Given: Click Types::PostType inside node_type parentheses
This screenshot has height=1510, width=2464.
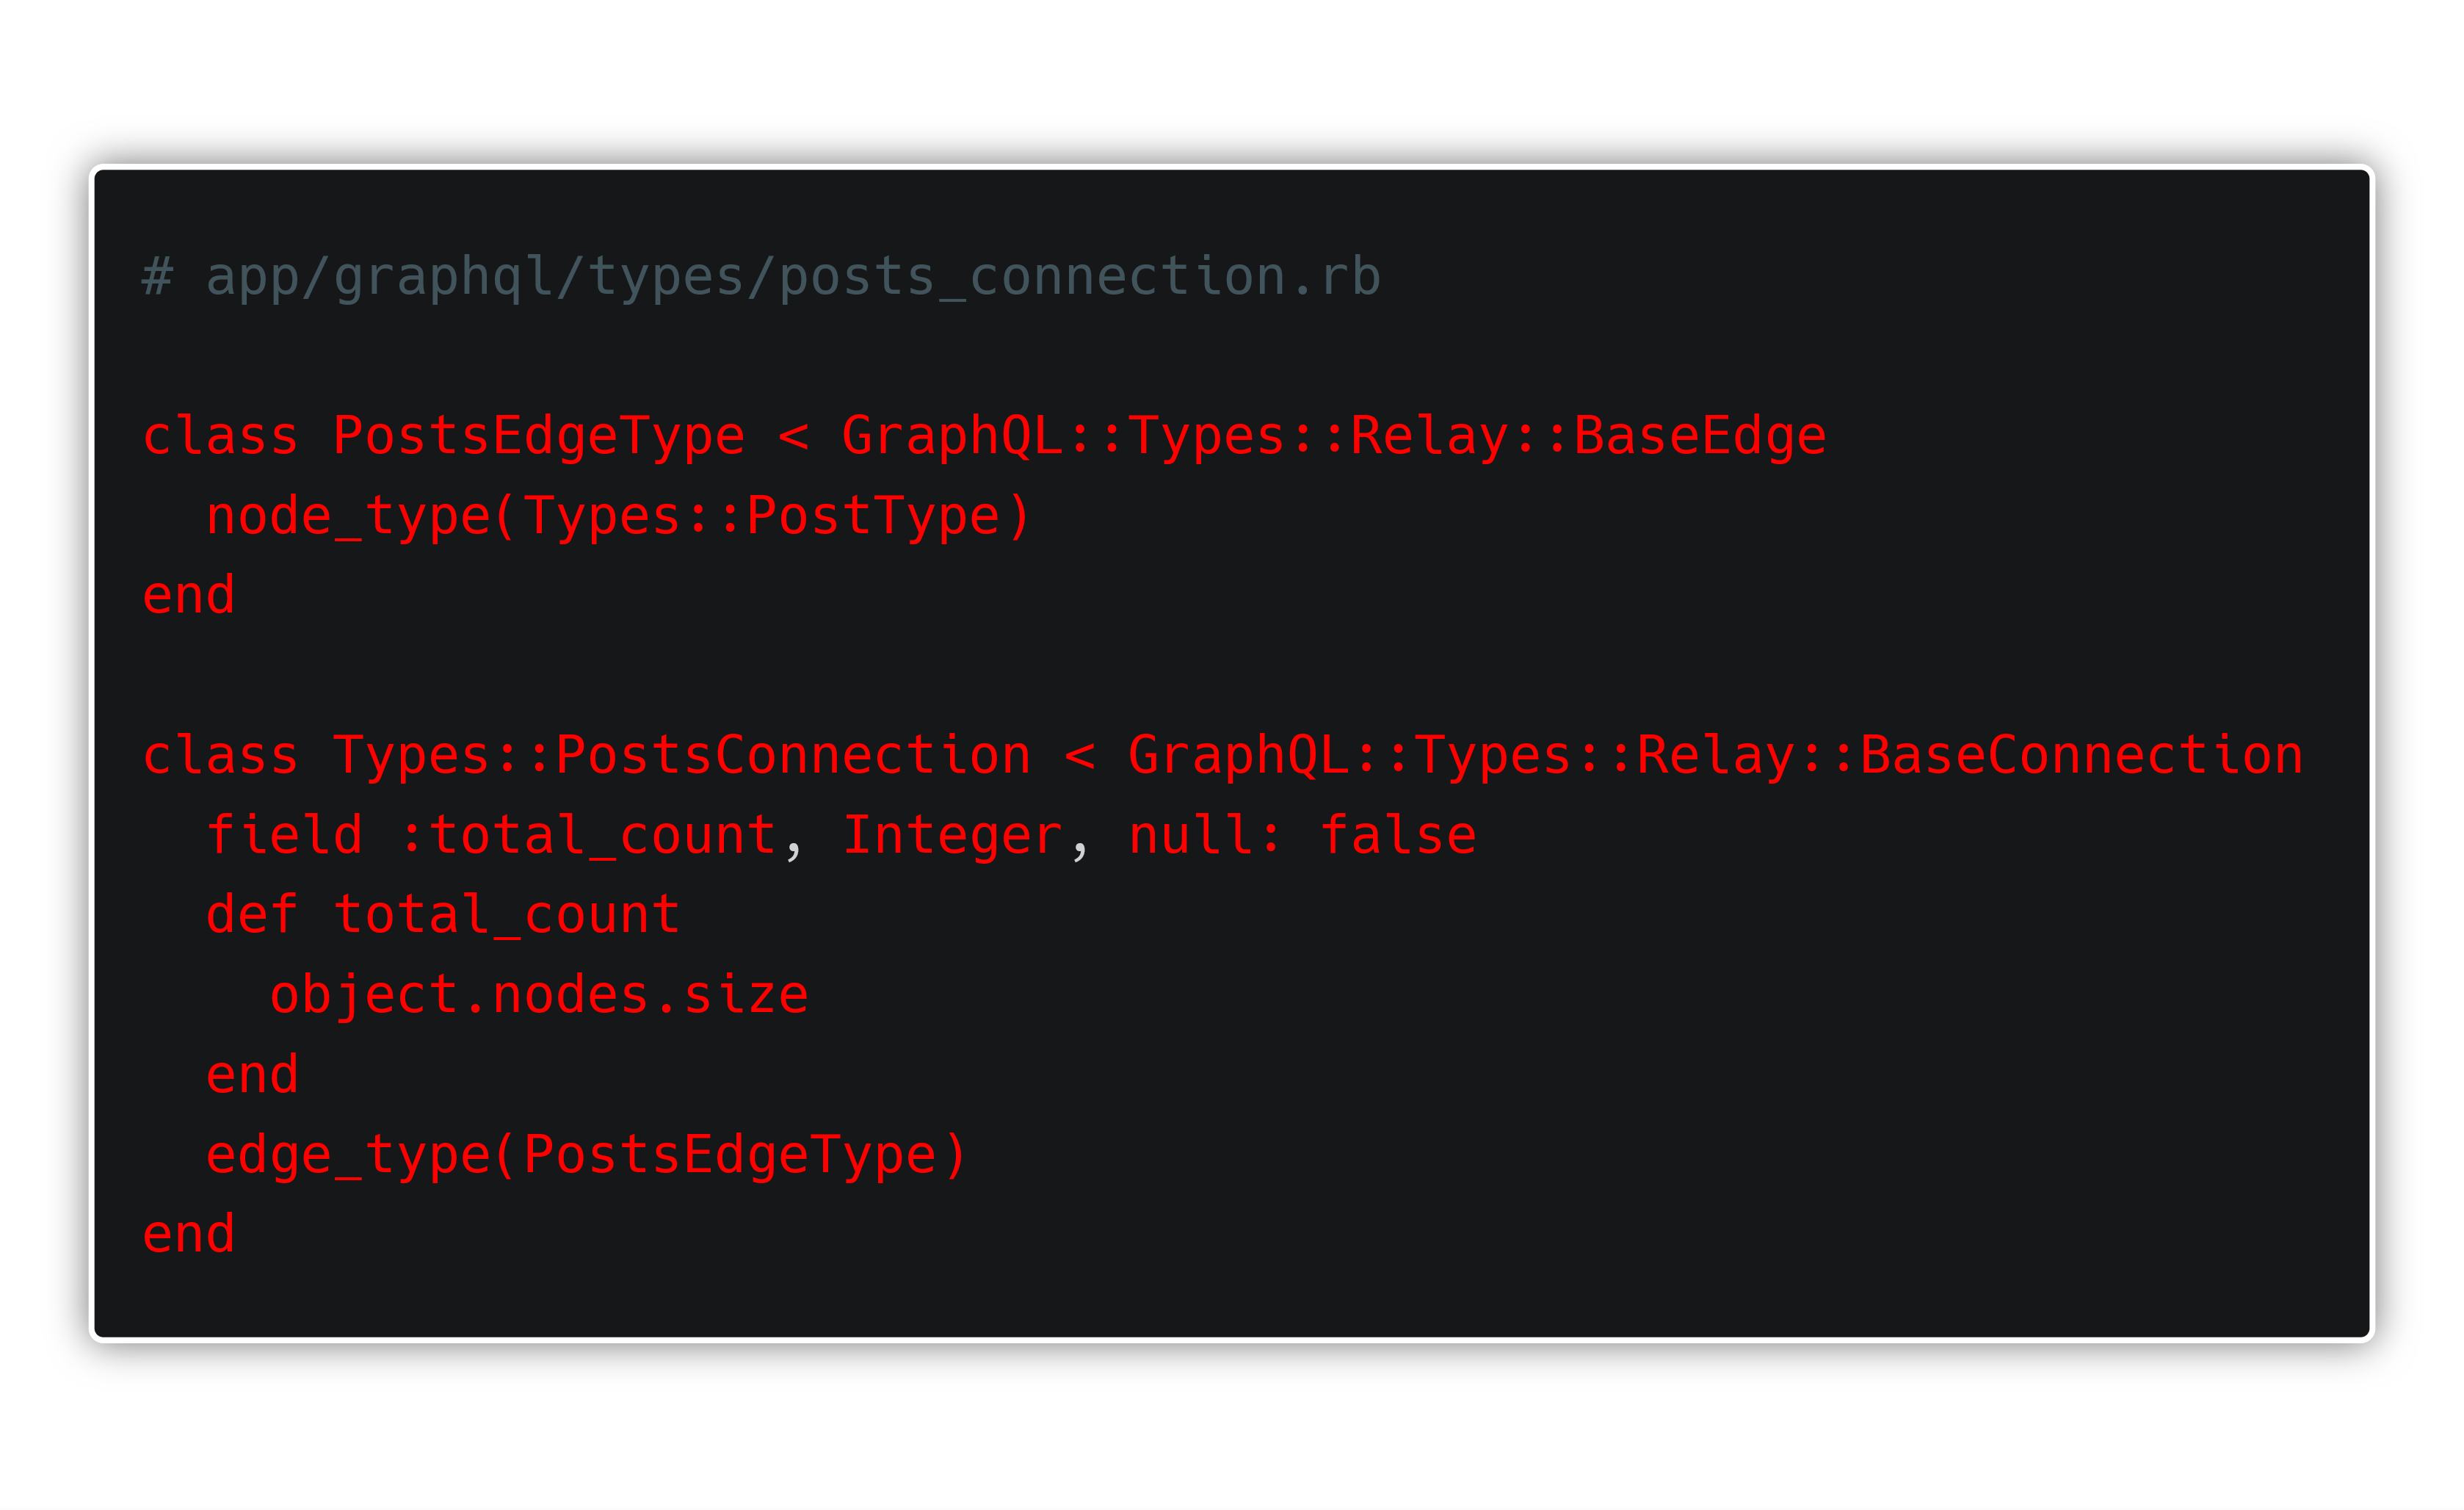Looking at the screenshot, I should pyautogui.click(x=762, y=517).
